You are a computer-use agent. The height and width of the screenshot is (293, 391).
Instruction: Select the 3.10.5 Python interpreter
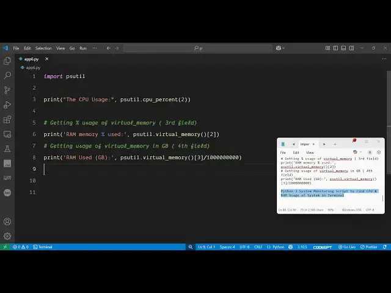[x=302, y=247]
